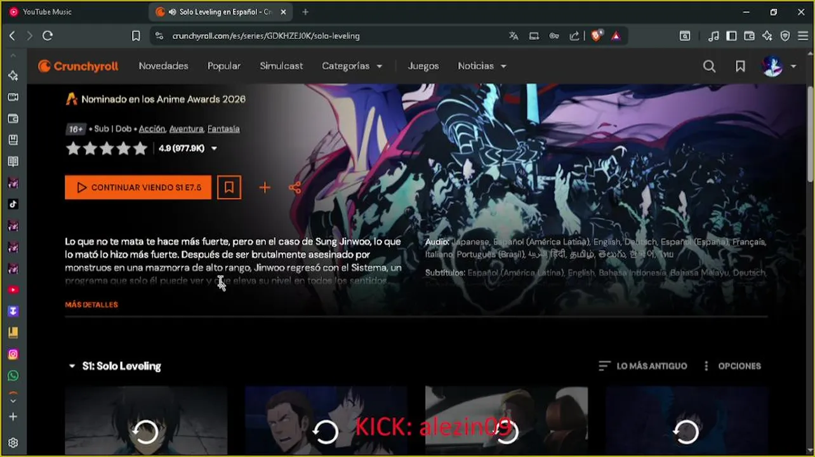Open the Novedades menu item
The width and height of the screenshot is (815, 457).
pyautogui.click(x=164, y=66)
